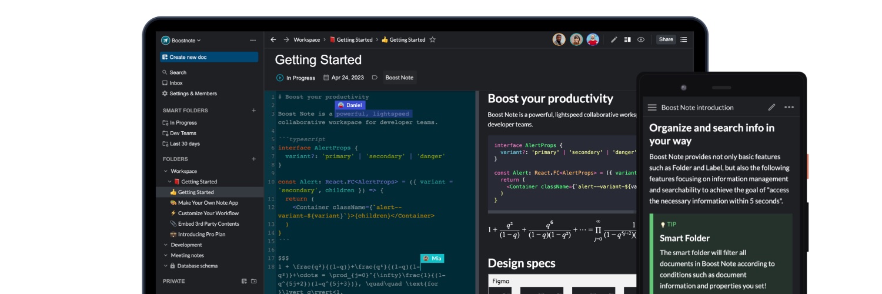Screen dimensions: 882x294
Task: Switch to preview mode with eye icon
Action: click(641, 40)
